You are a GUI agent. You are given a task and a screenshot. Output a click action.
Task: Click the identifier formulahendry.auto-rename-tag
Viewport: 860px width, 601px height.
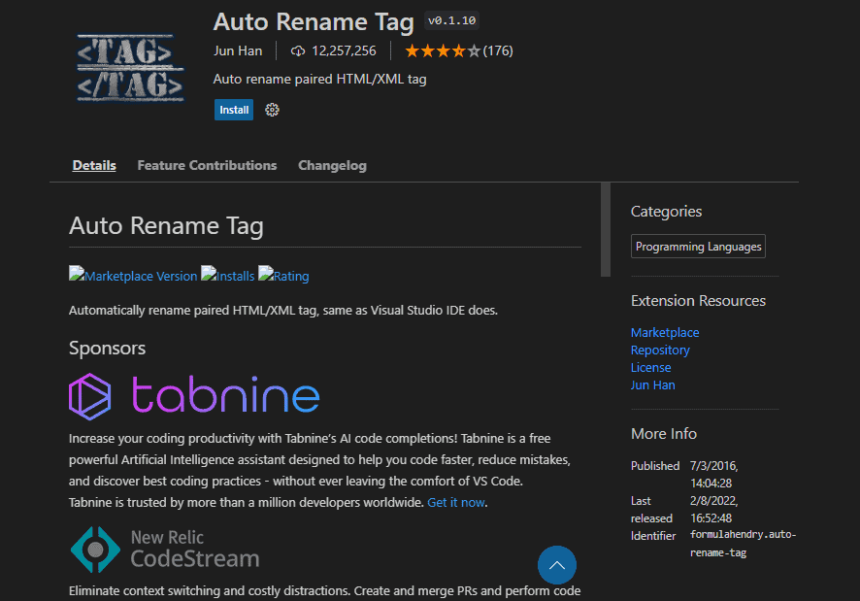[744, 544]
